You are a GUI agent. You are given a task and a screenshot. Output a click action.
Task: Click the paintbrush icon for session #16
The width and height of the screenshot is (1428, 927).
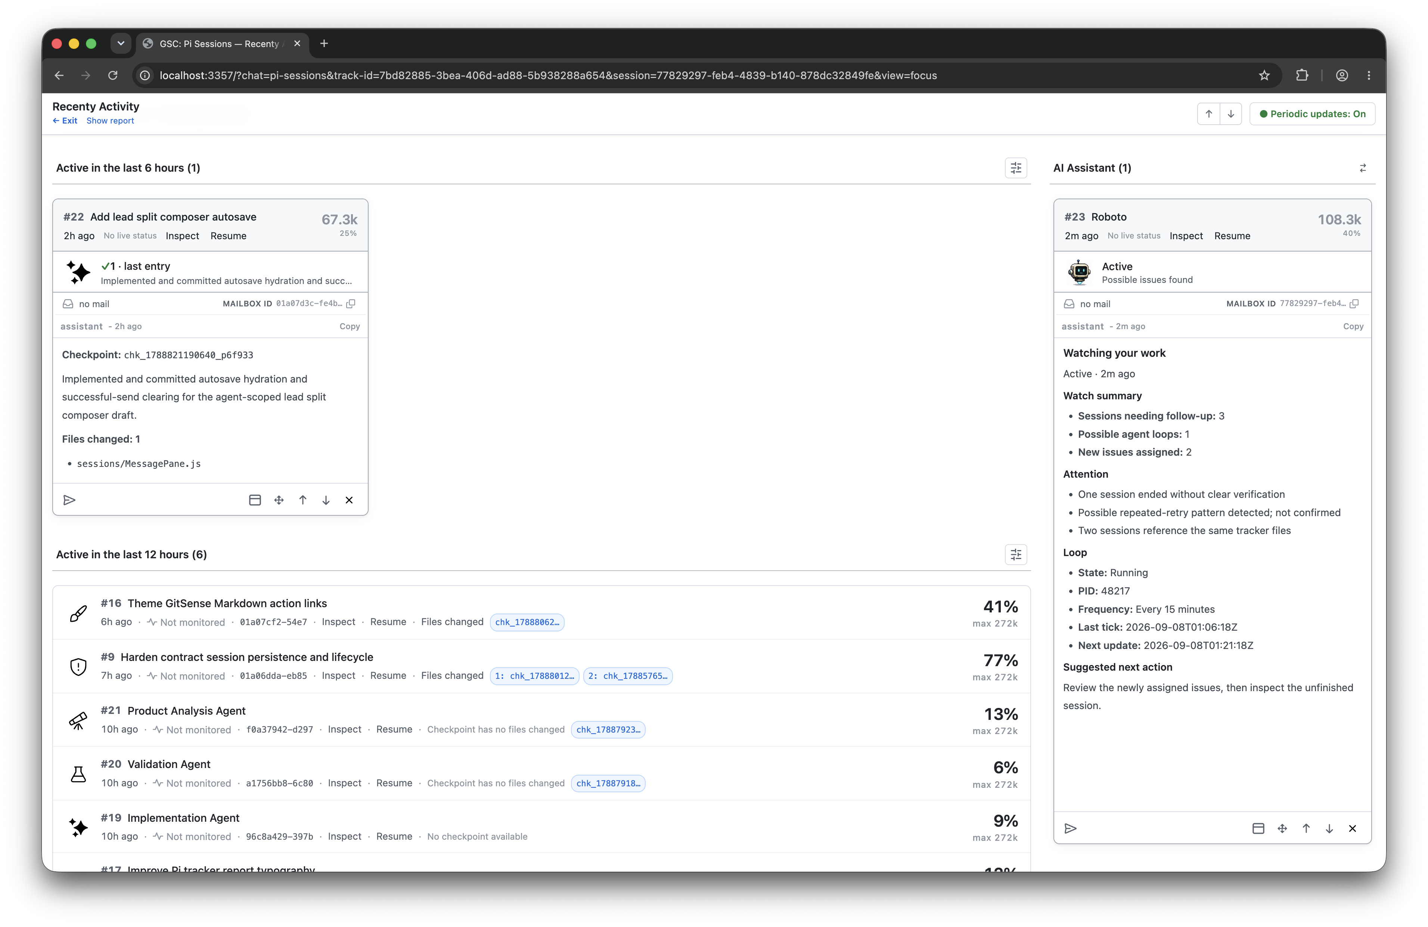coord(78,613)
